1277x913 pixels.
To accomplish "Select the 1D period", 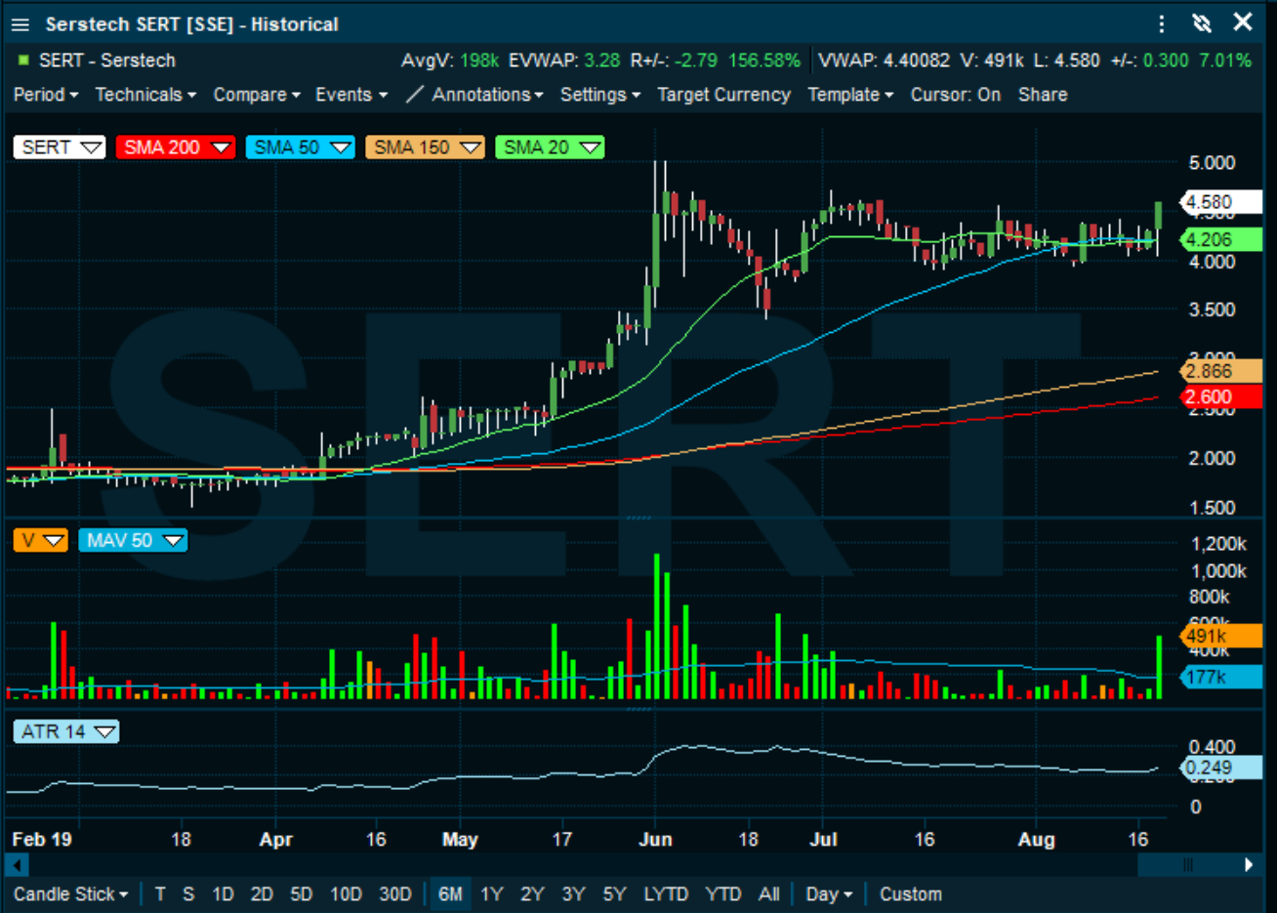I will (x=224, y=894).
